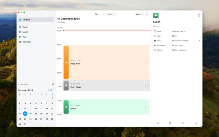Click the Reminders bell icon
The image size is (219, 137).
155,45
